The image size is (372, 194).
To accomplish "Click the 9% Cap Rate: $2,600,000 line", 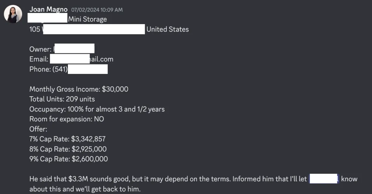I will pyautogui.click(x=69, y=159).
